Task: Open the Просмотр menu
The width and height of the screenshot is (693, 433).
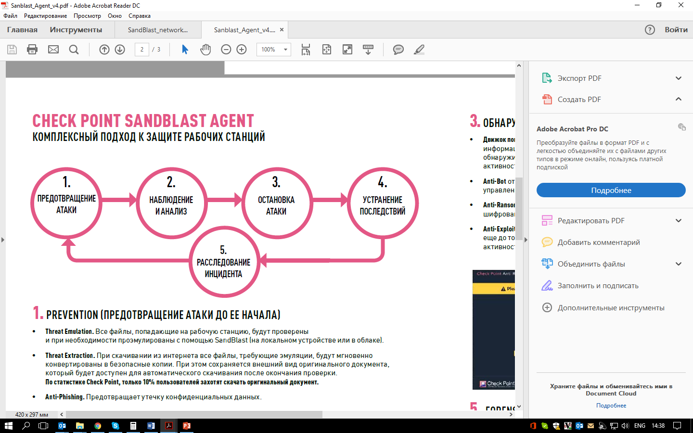Action: tap(87, 16)
